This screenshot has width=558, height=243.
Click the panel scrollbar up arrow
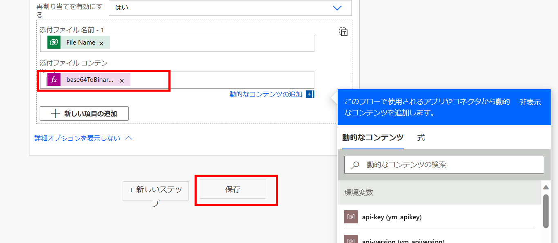pos(546,187)
